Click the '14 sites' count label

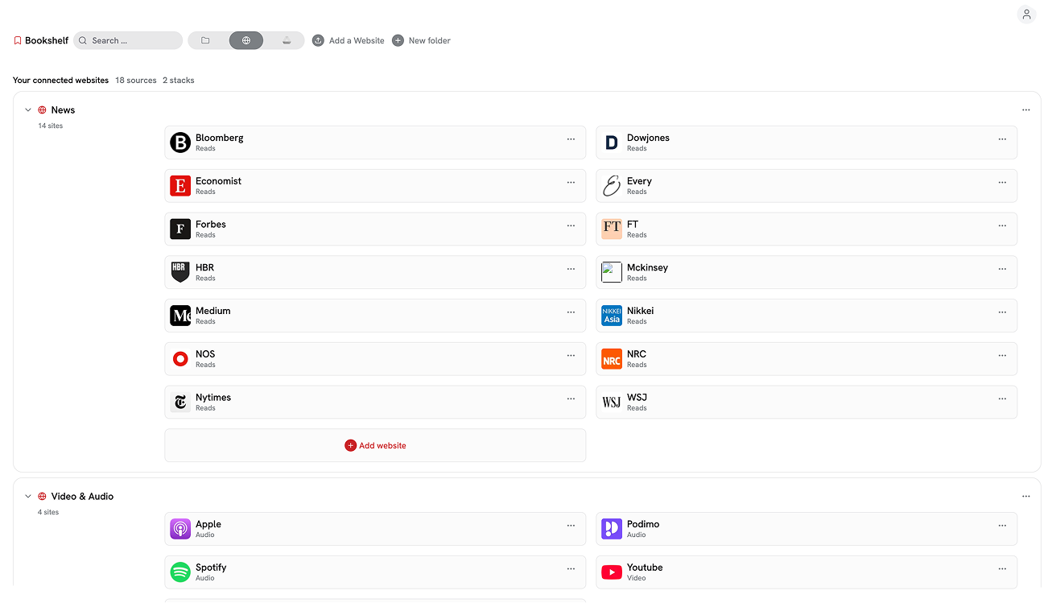[x=51, y=126]
